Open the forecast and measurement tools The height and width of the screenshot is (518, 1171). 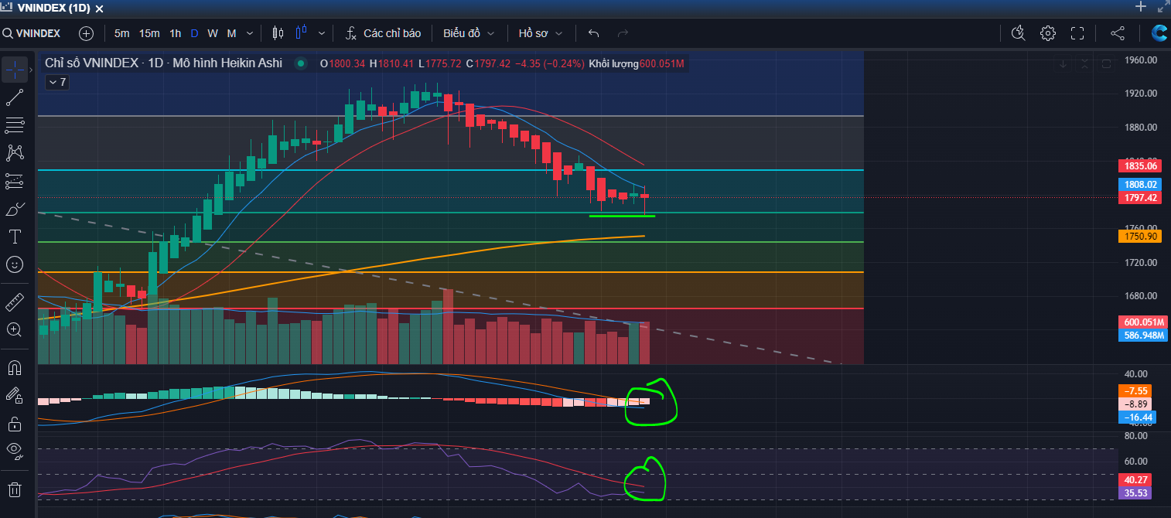pyautogui.click(x=14, y=181)
